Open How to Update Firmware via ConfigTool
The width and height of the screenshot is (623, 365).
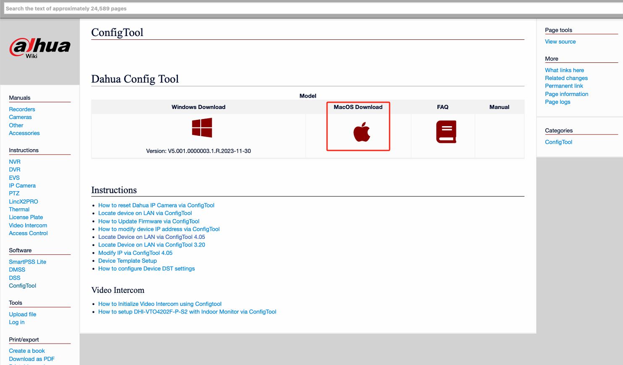click(x=149, y=221)
